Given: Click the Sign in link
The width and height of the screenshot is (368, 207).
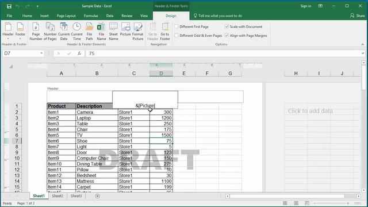Looking at the screenshot, I should pos(306,6).
